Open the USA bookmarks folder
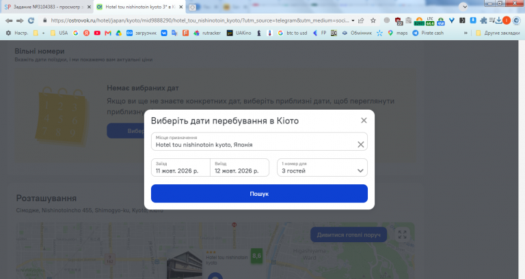Viewport: 525px width, 279px height. [59, 33]
